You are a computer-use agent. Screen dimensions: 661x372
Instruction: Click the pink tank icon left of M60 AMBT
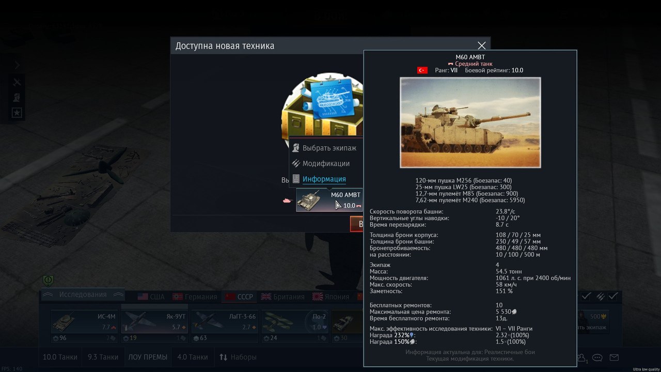(x=288, y=200)
